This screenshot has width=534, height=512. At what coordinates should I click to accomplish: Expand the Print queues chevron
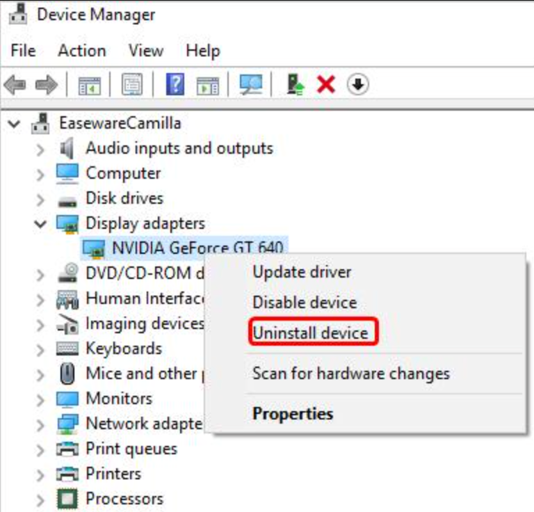(x=40, y=450)
